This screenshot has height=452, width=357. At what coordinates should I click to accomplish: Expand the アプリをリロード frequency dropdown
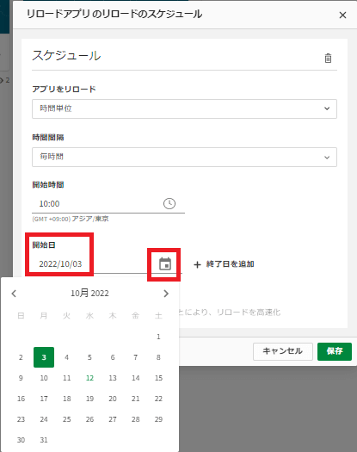[x=184, y=108]
